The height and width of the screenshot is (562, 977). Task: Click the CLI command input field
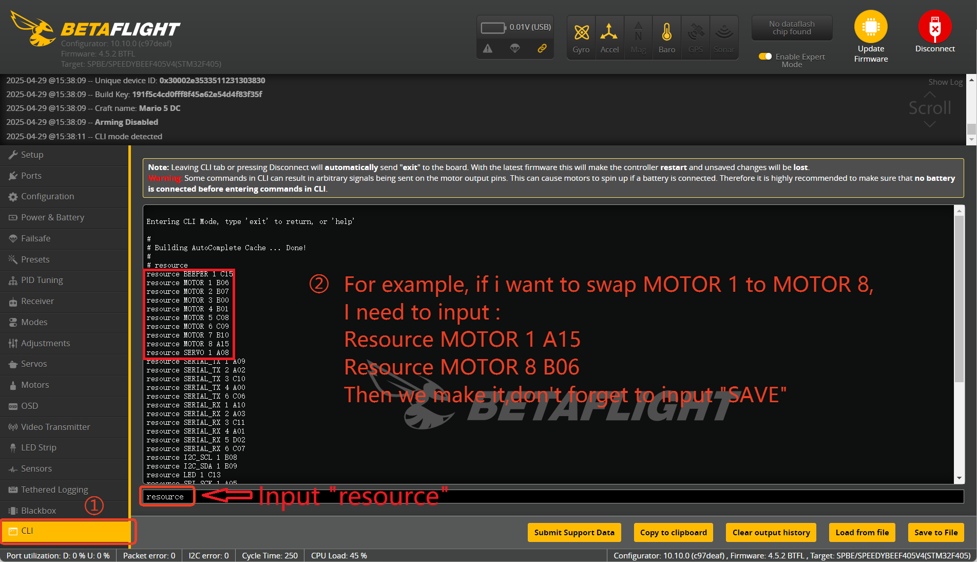point(553,497)
